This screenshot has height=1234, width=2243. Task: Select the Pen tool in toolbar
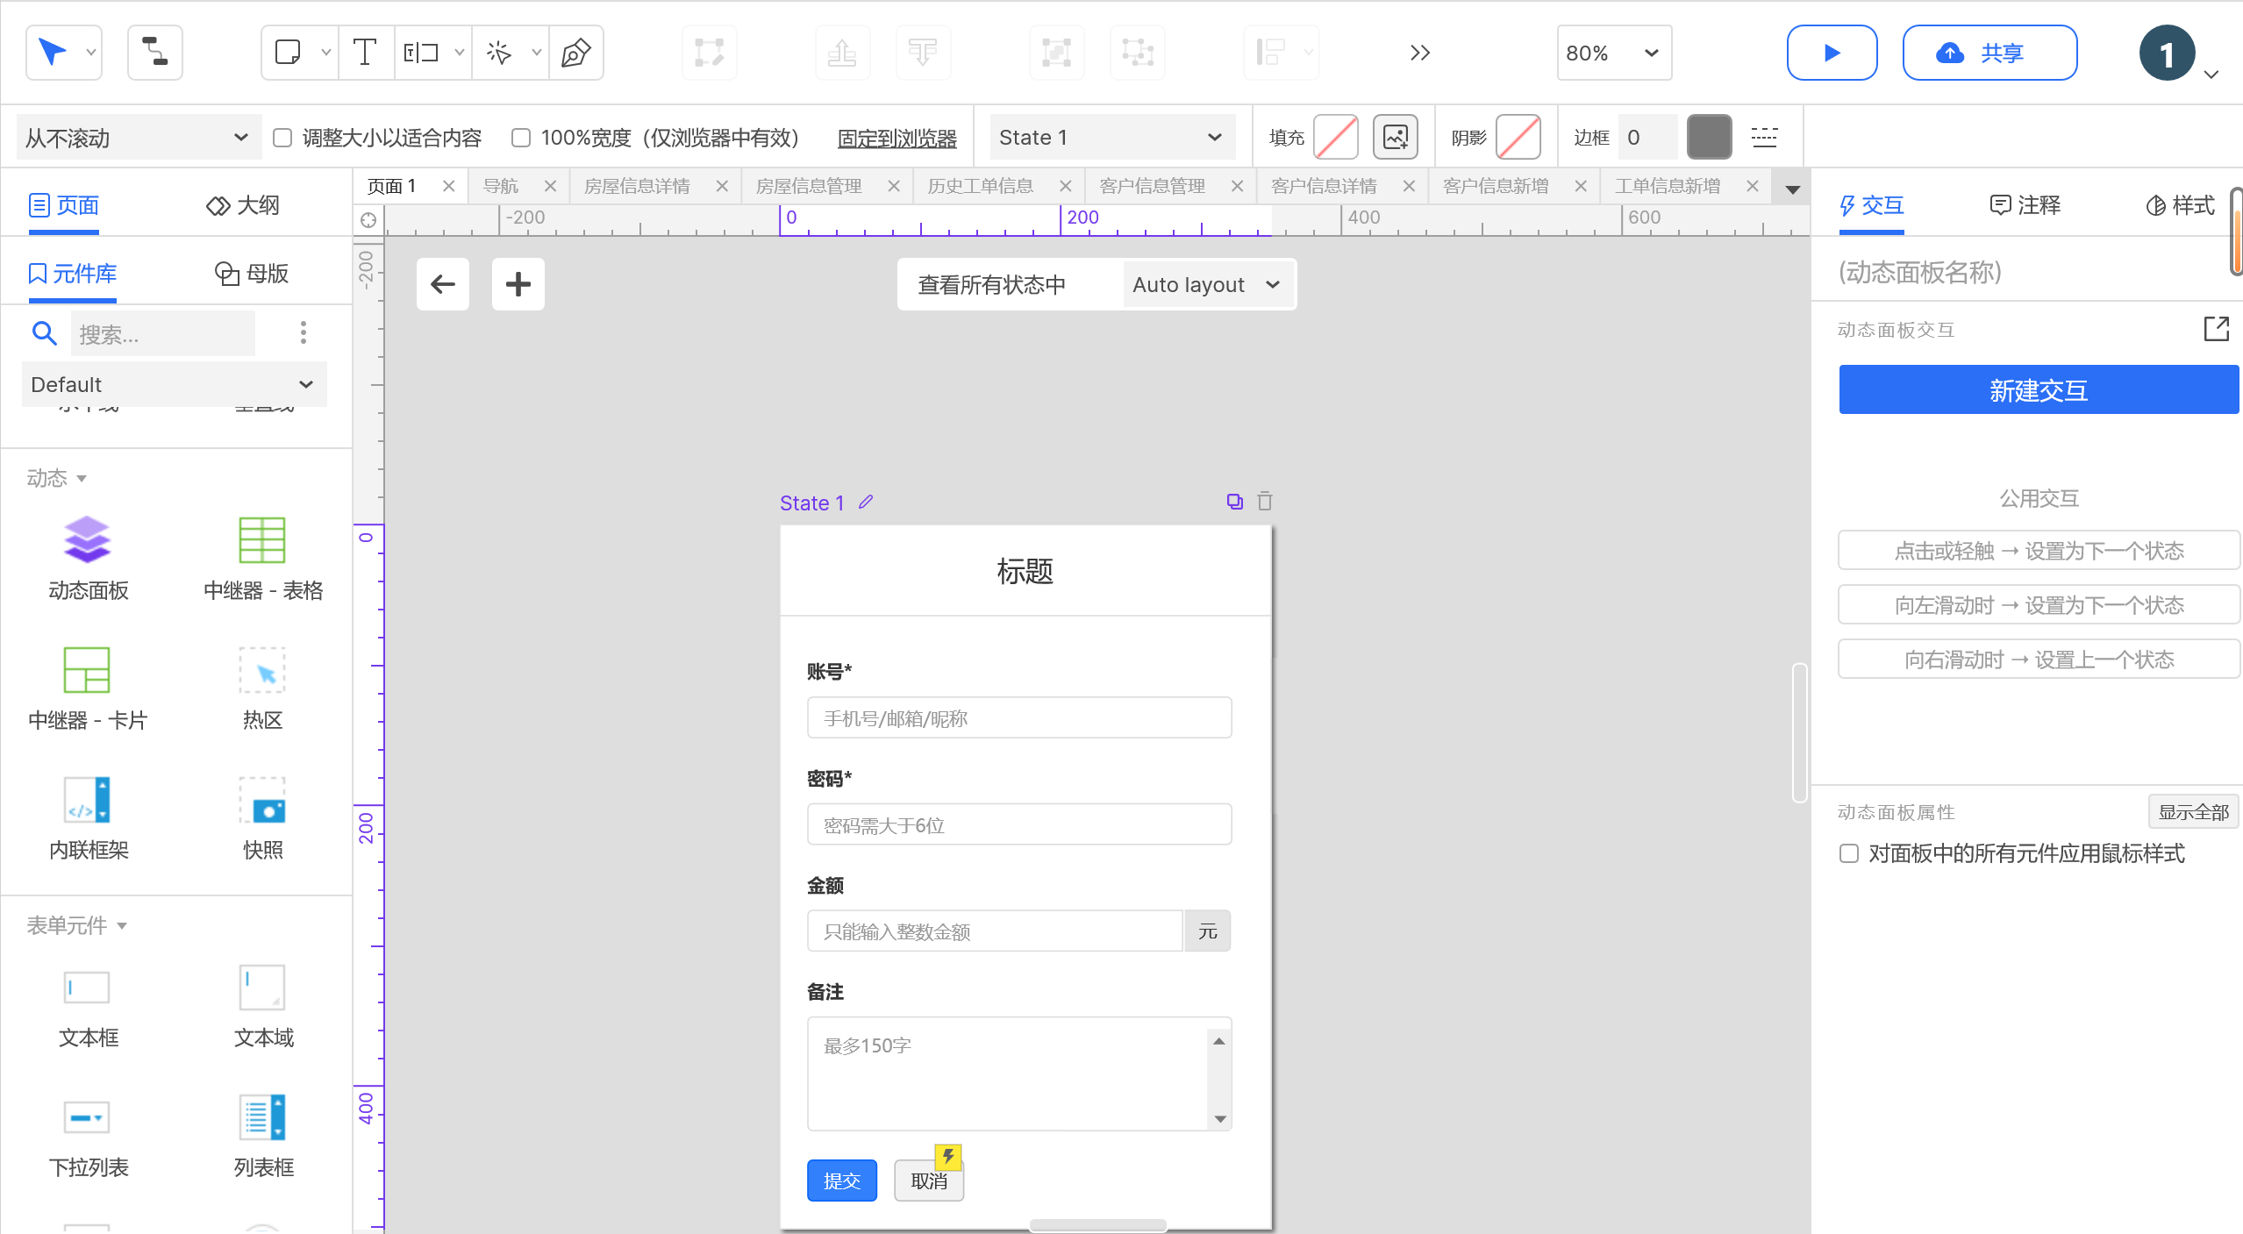(x=575, y=53)
